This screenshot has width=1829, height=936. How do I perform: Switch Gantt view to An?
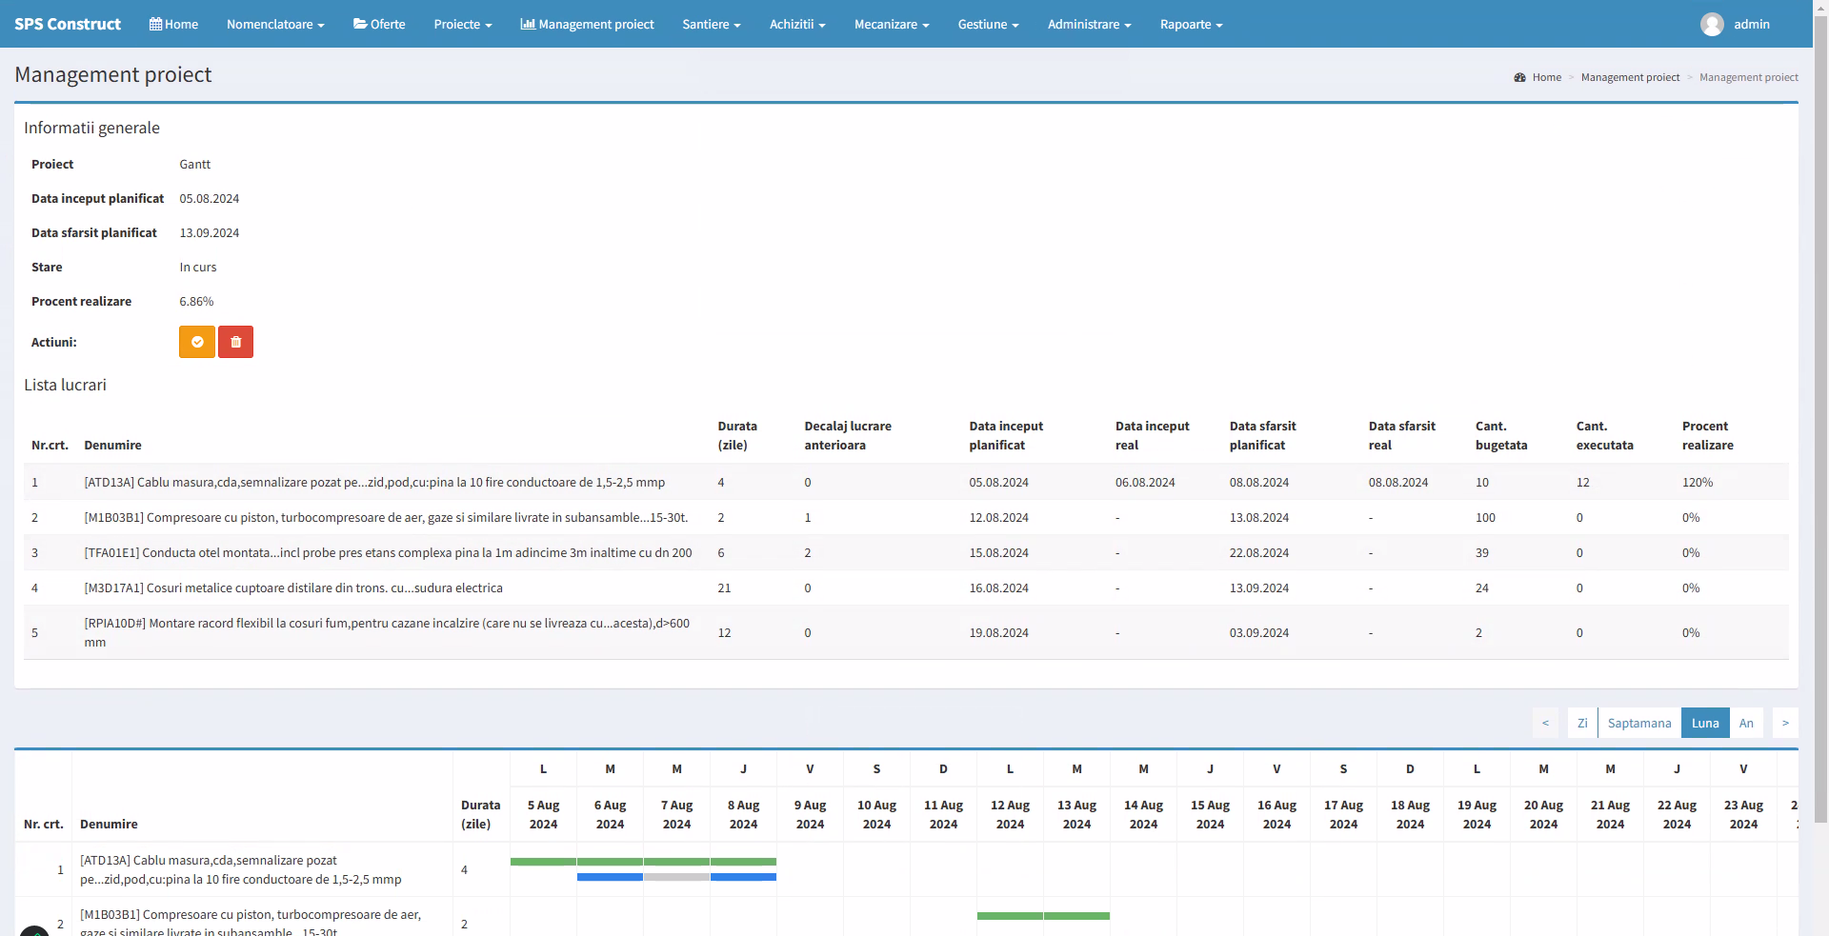[x=1745, y=723]
